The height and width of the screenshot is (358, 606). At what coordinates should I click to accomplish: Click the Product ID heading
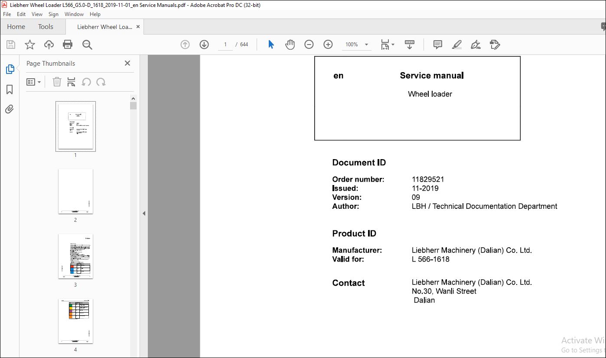354,233
